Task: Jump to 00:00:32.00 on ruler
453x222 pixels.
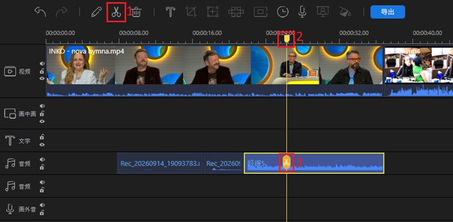Action: [354, 33]
